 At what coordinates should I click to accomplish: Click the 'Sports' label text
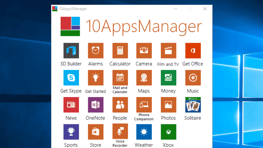(71, 145)
